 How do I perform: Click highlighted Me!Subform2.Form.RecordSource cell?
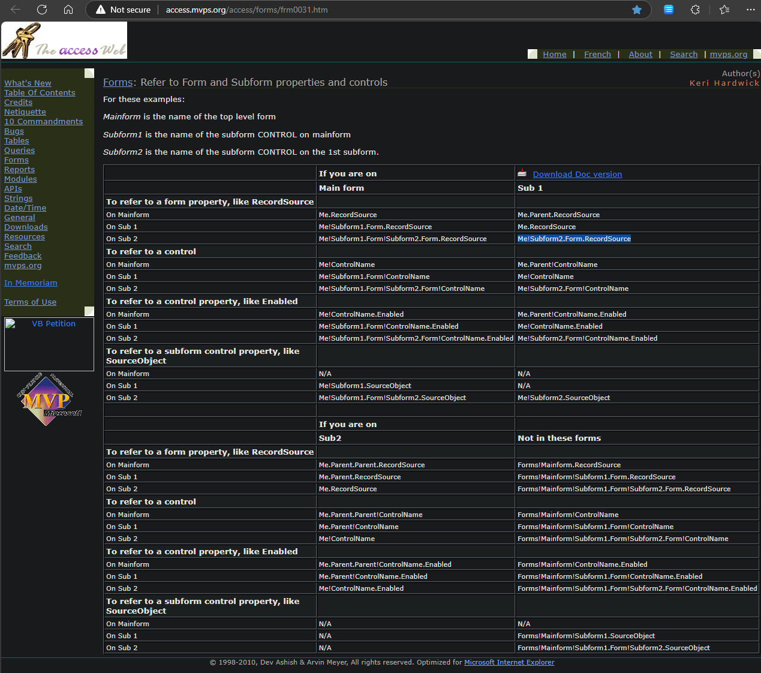pos(574,239)
